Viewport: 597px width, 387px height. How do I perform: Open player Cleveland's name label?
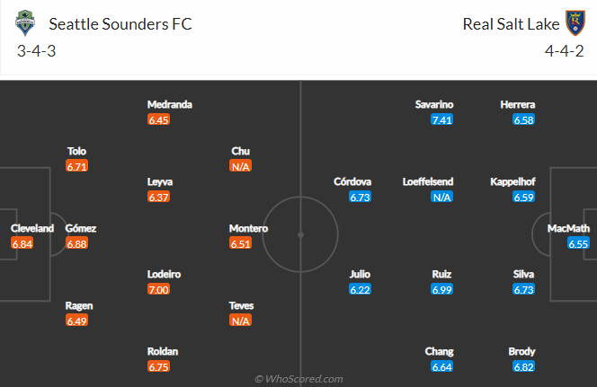32,228
